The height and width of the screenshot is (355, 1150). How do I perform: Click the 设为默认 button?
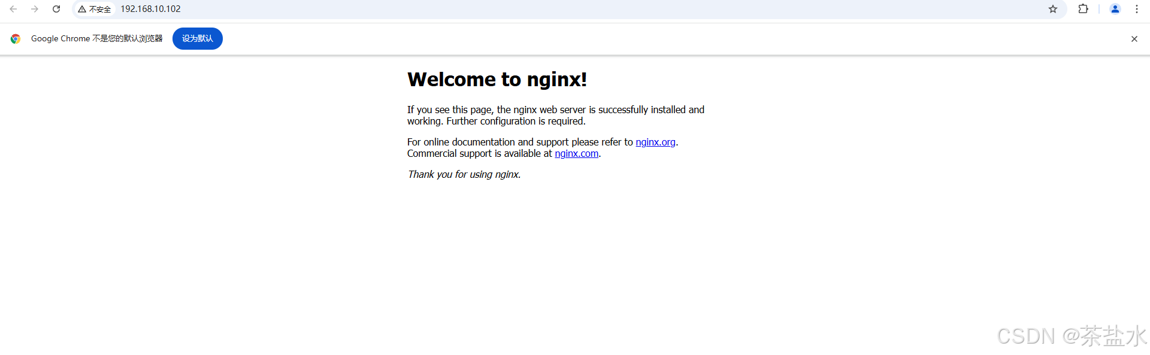(x=198, y=39)
